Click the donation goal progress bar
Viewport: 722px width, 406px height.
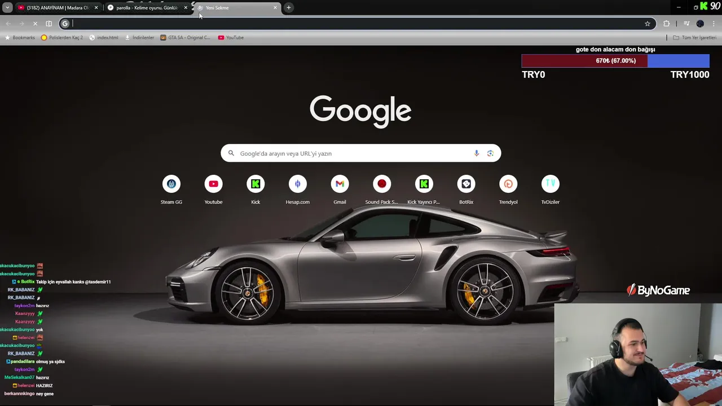point(615,61)
